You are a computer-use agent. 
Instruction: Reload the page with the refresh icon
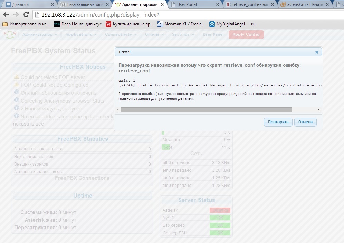coord(26,15)
